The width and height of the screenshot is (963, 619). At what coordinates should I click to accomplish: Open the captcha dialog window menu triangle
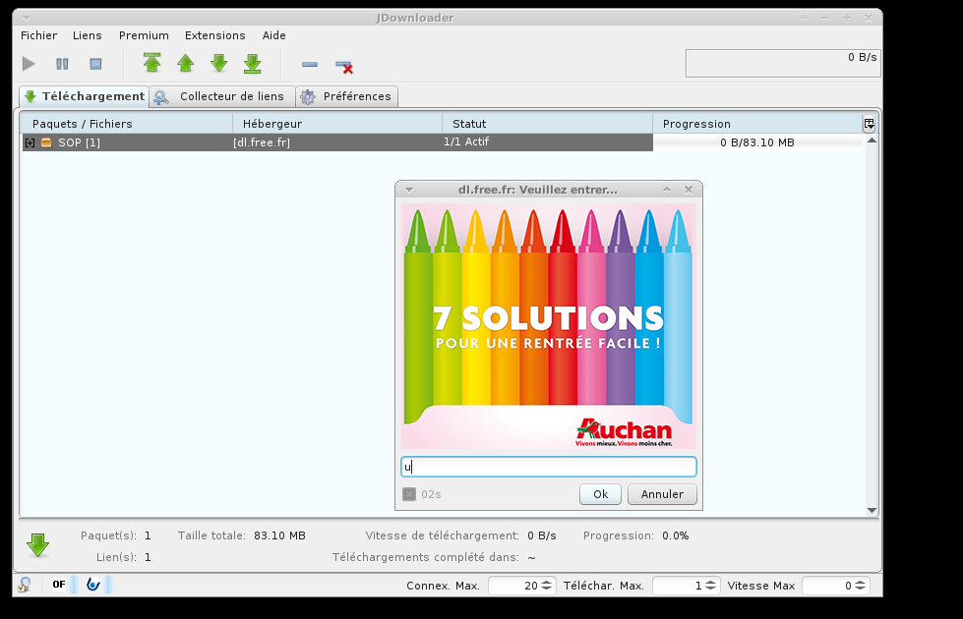[x=409, y=191]
